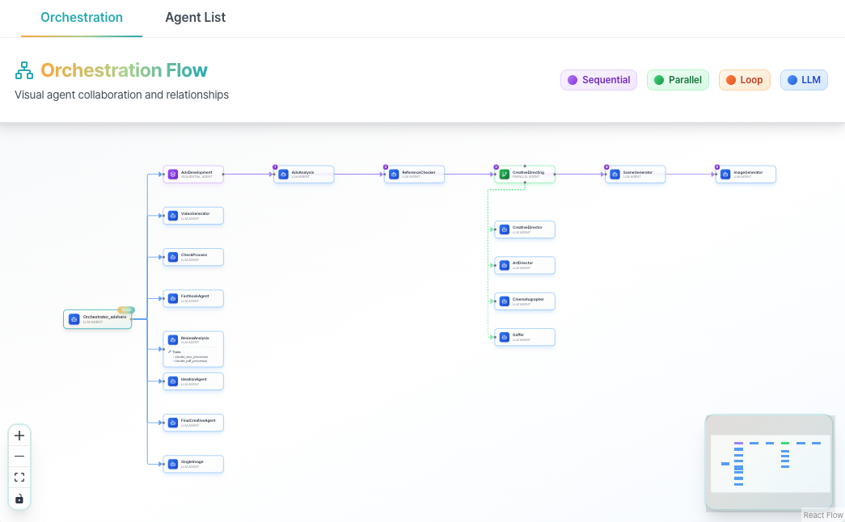
Task: Select the robot icon on Orchestrator_adshero node
Action: (74, 318)
